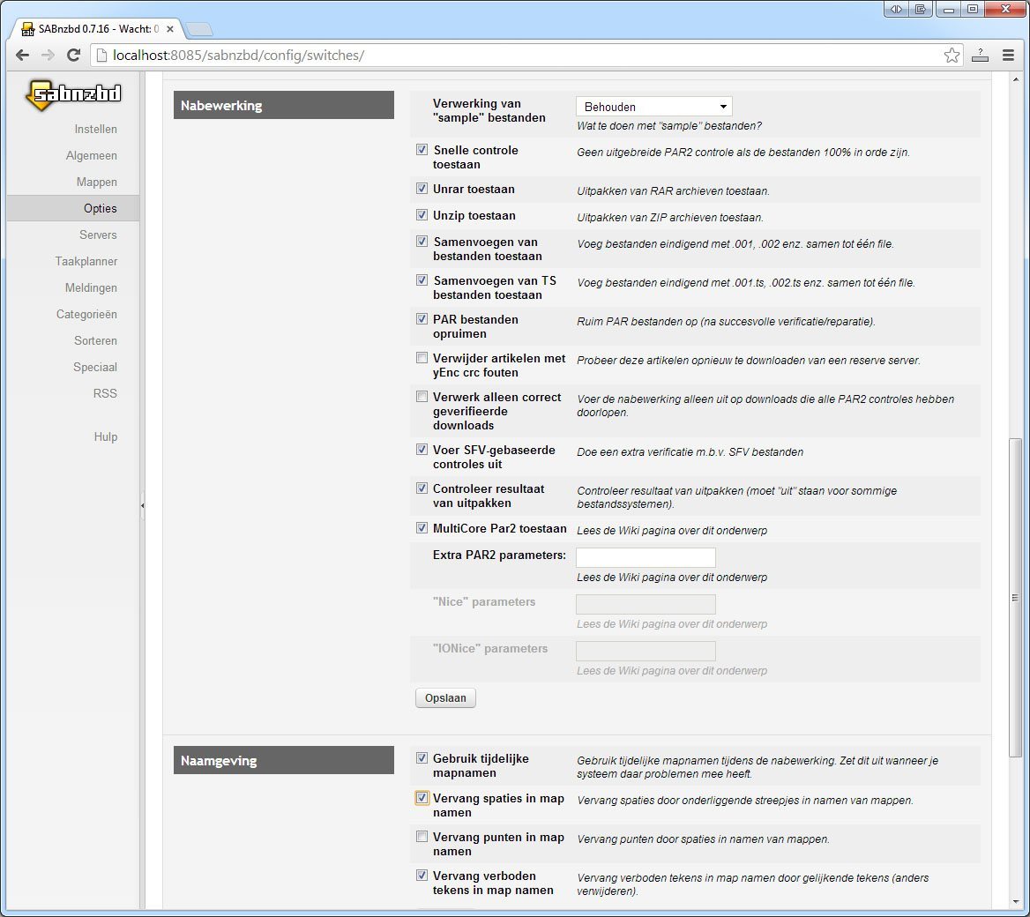Enable Verwijder artikelen met yEnc crc fouten

[x=422, y=358]
